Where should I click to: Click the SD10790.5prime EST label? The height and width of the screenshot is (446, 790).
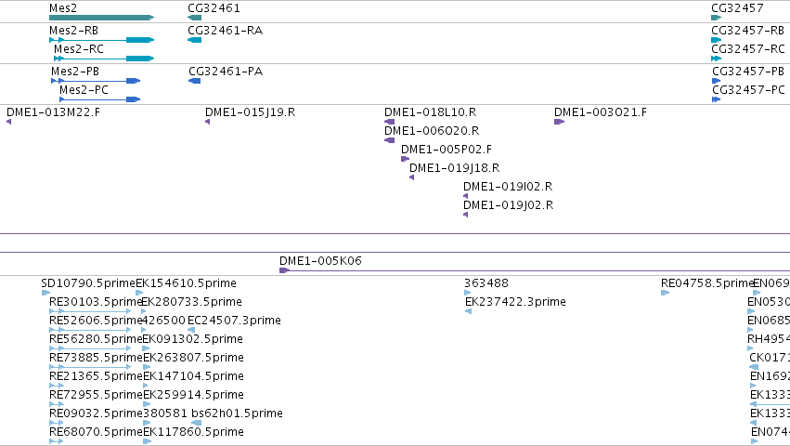point(89,283)
